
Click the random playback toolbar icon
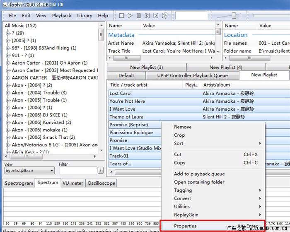(x=164, y=16)
